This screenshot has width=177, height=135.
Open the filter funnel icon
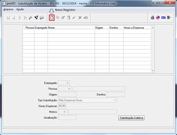36,18
